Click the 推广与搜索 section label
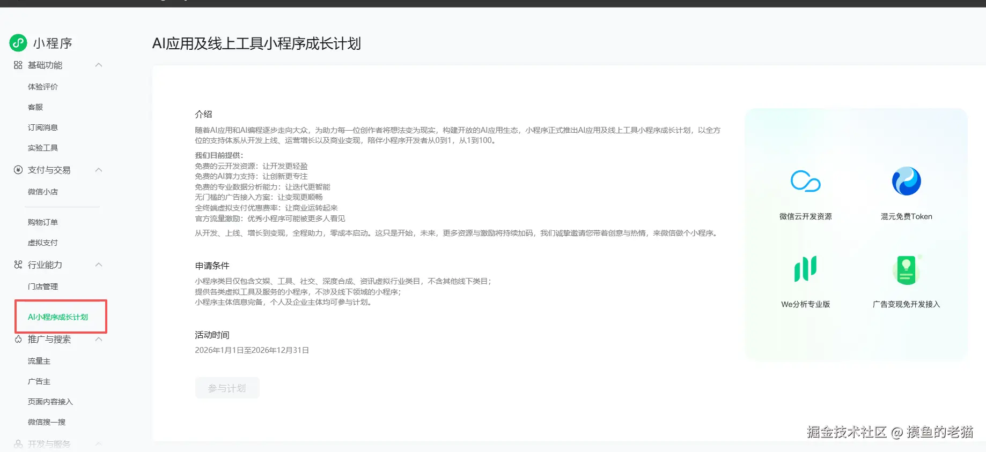Viewport: 986px width, 452px height. 49,339
